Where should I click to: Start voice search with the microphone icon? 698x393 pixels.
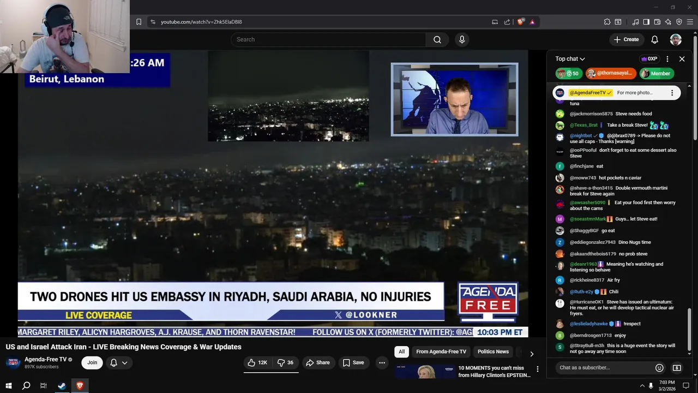click(462, 39)
